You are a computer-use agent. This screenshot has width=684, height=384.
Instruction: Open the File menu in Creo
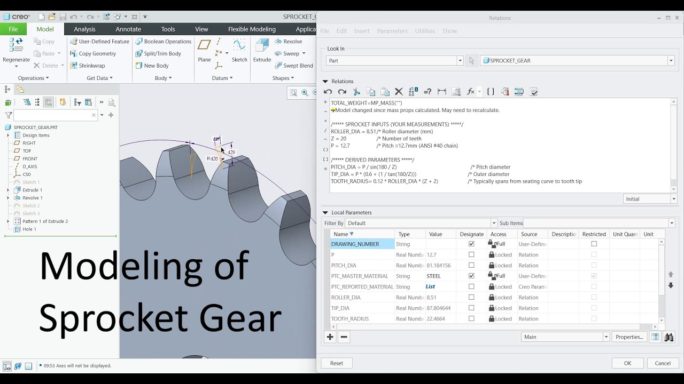pyautogui.click(x=13, y=29)
